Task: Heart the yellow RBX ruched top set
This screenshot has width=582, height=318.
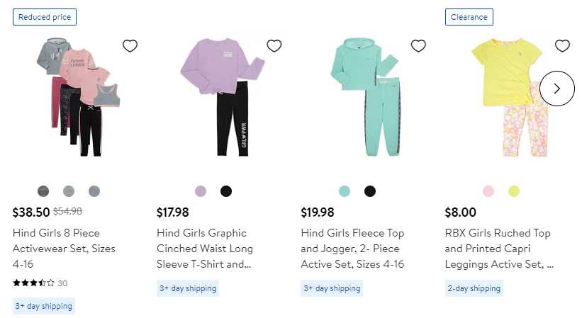Action: (562, 46)
